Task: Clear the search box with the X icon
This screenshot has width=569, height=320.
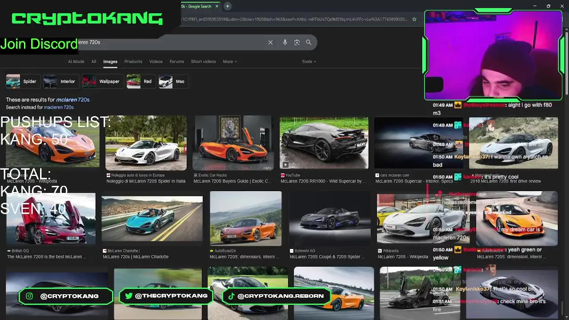Action: tap(270, 42)
